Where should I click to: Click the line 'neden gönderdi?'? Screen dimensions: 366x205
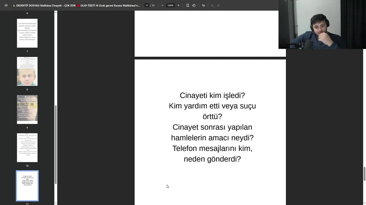pyautogui.click(x=212, y=159)
